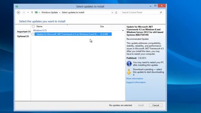Click the 43.4 MB size value
Screen dimensions: 201x113
[x=104, y=34]
